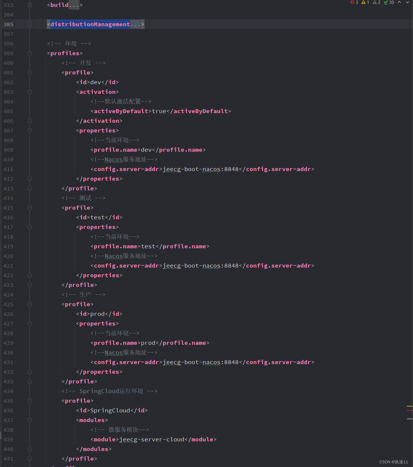Click the green typos indicator showing 30
The image size is (413, 467).
(x=389, y=2)
